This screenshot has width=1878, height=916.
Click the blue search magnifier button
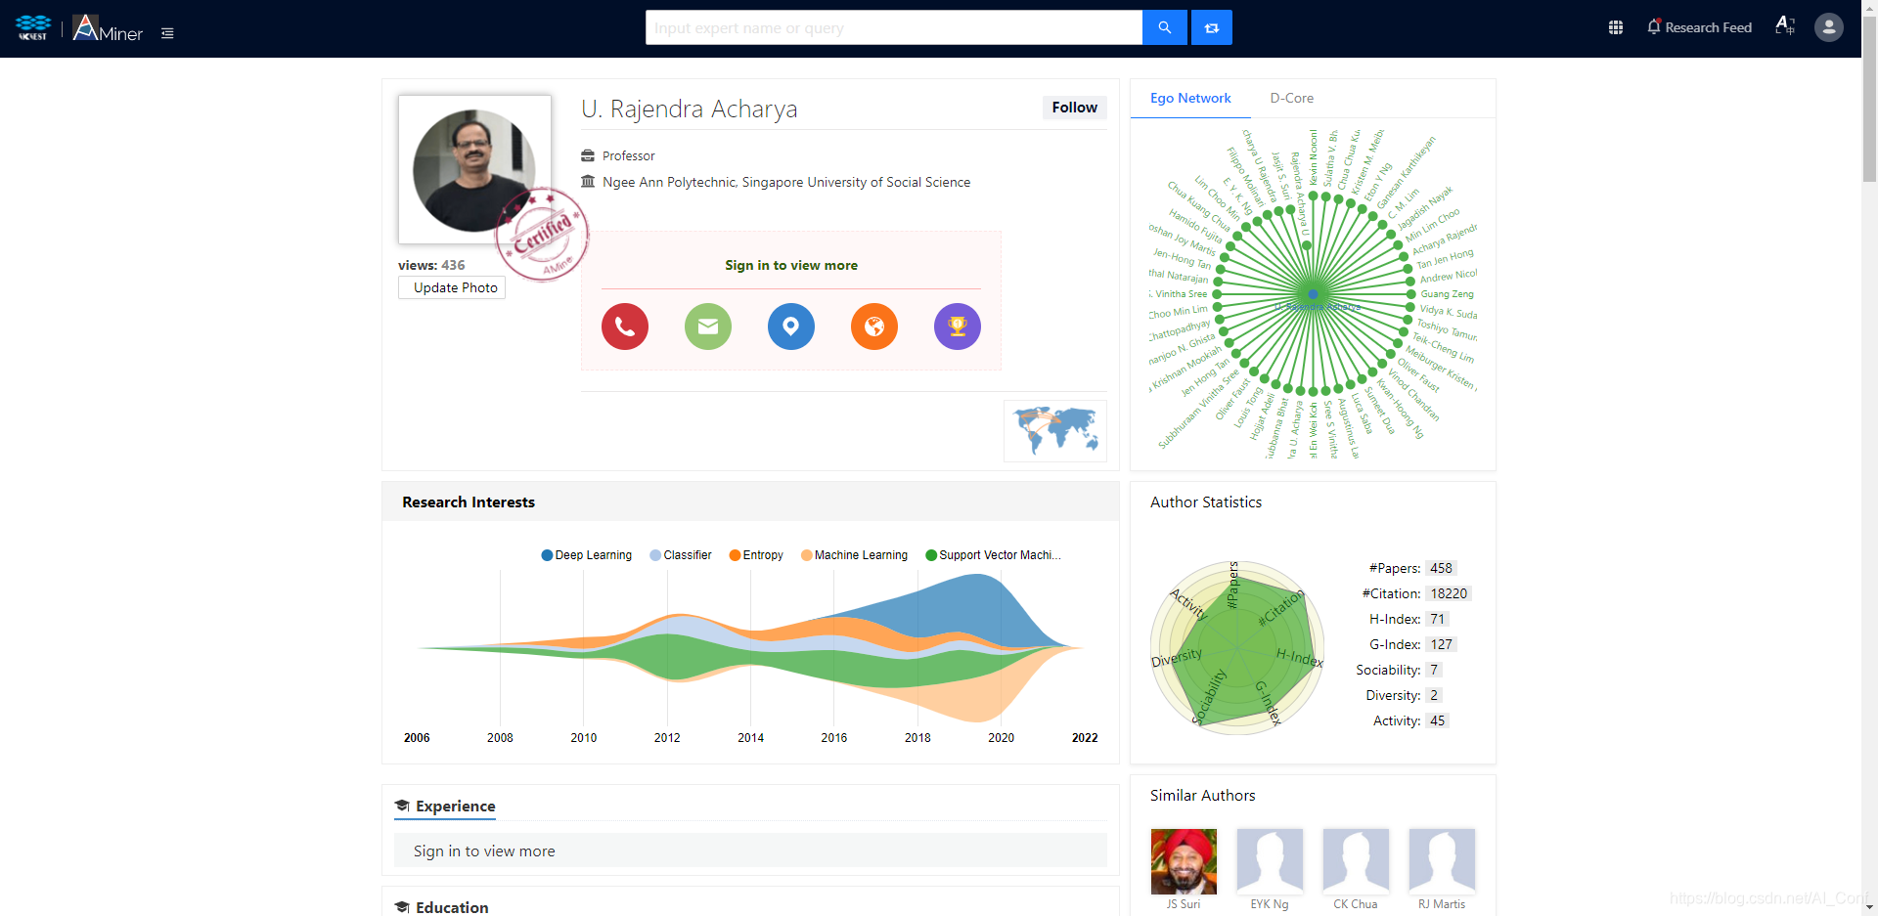1164,27
